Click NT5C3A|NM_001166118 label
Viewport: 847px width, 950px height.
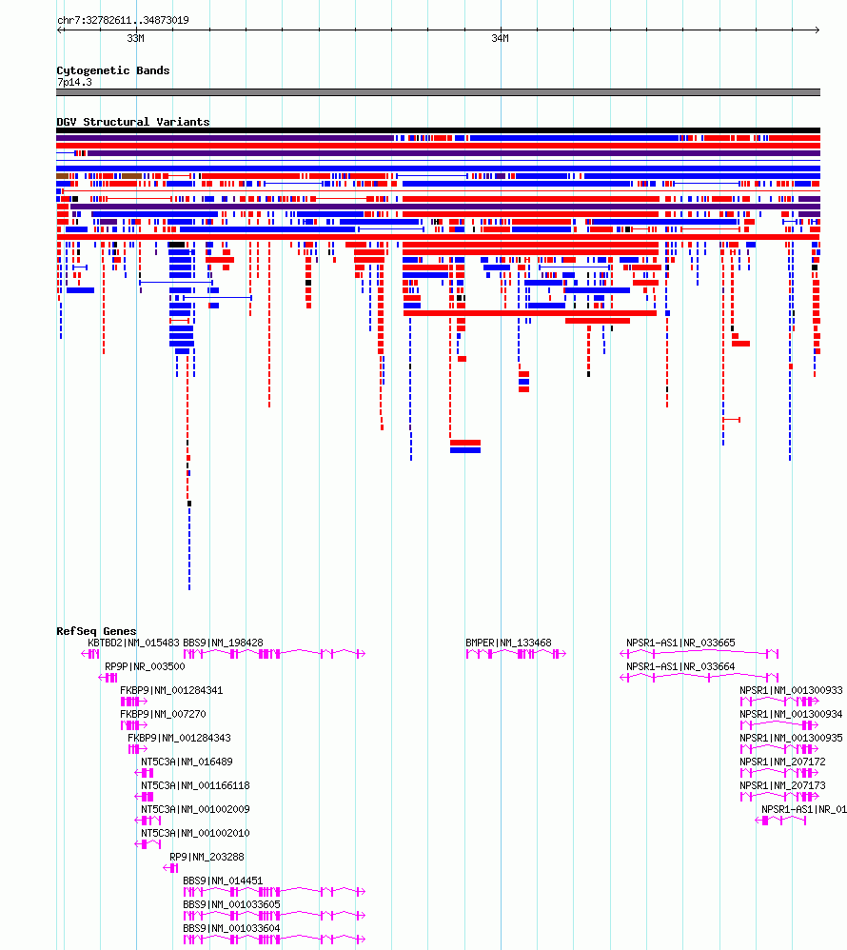[x=196, y=786]
